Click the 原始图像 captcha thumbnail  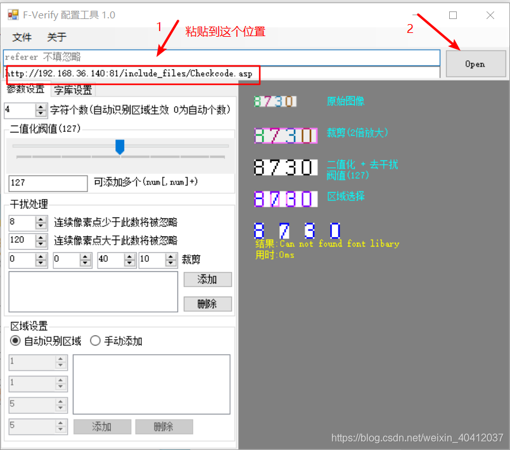(x=274, y=100)
